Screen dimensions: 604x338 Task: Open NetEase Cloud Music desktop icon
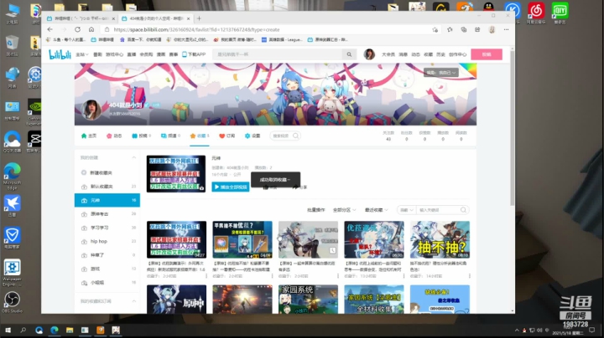[x=536, y=13]
